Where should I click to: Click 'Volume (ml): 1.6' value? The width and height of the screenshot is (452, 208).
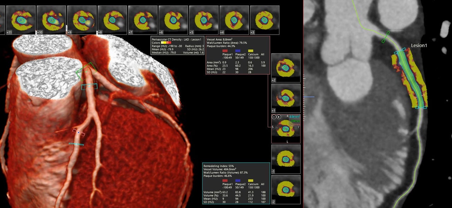[194, 53]
